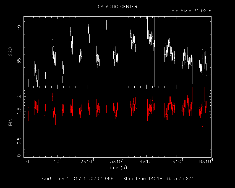The image size is (235, 188).
Task: Click the time axis label 3×10^4
Action: 117,161
